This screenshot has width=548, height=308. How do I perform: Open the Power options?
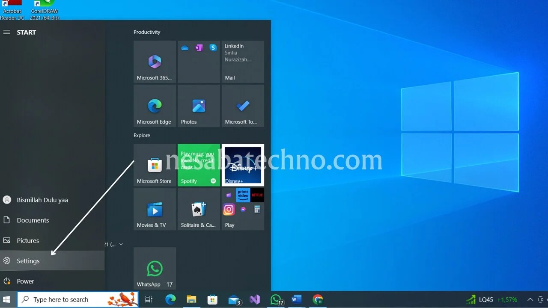click(x=52, y=281)
